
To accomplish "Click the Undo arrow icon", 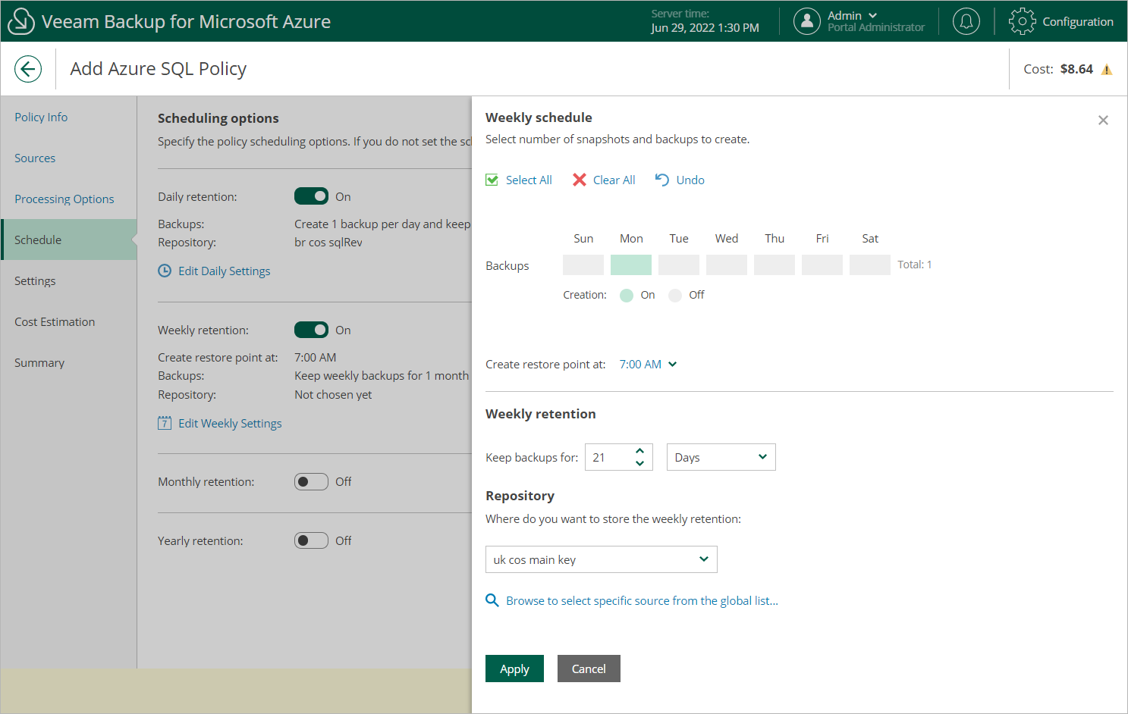I will point(661,180).
